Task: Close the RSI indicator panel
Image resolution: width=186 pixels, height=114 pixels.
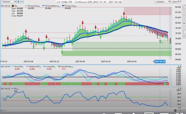Action: [x=181, y=88]
